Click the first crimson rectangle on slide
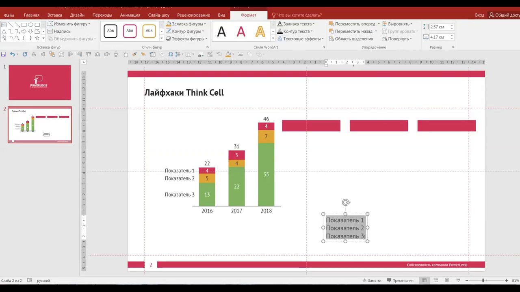 [311, 126]
